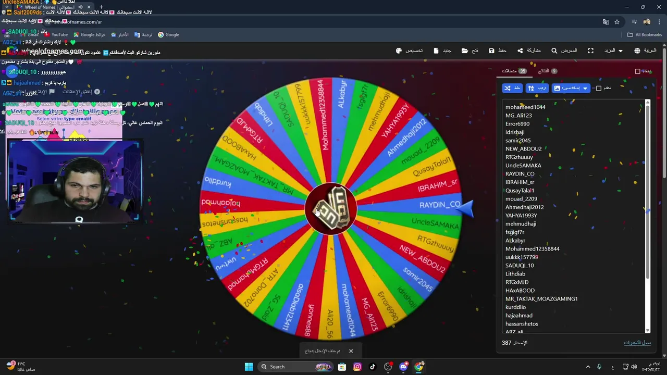Open TikTok from the taskbar
Viewport: 667px width, 375px height.
373,367
